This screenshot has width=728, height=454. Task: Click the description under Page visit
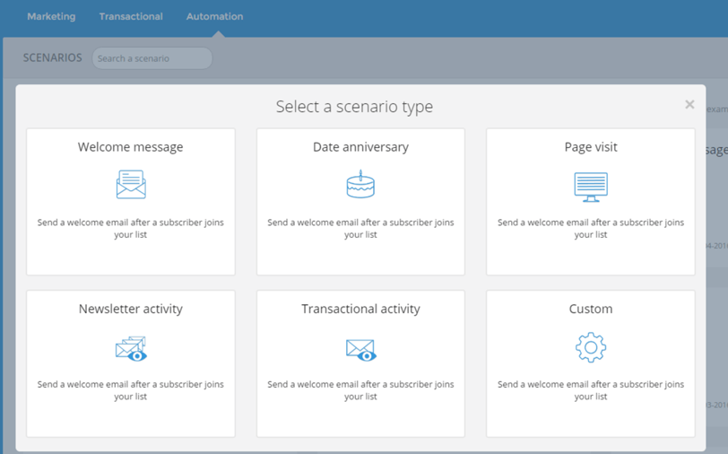pos(591,228)
